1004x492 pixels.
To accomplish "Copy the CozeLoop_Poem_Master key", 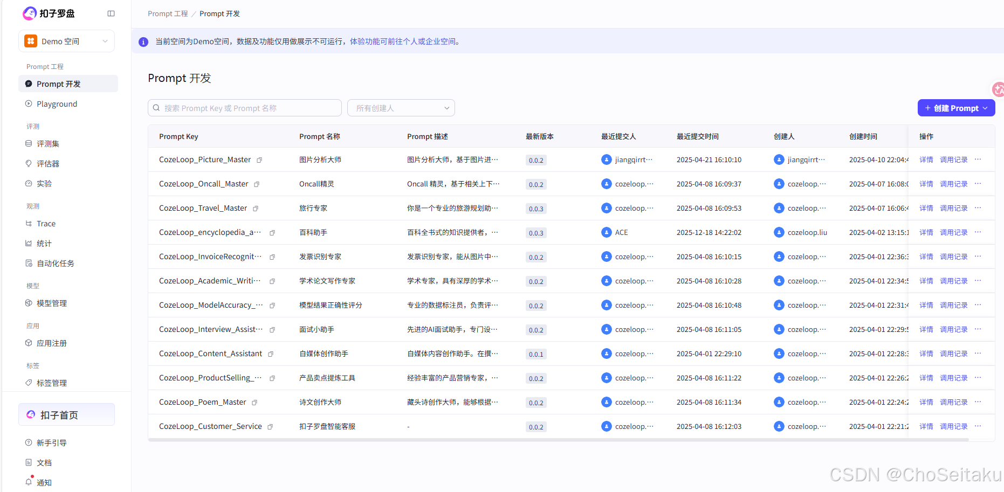I will [x=255, y=403].
